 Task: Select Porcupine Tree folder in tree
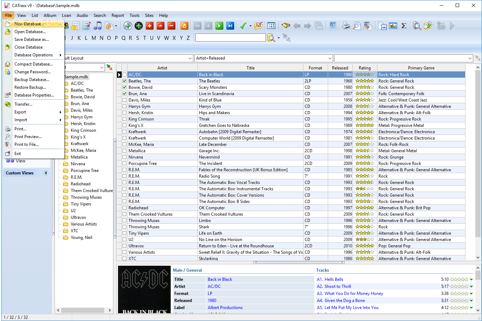[84, 171]
